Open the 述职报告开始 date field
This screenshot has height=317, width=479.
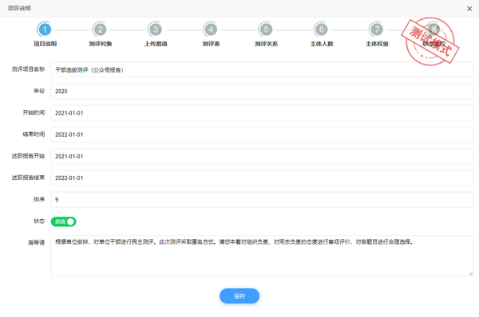[x=262, y=156]
